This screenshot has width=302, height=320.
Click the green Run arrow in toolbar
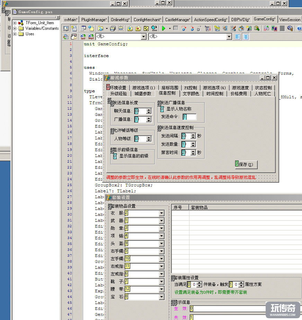pyautogui.click(x=163, y=28)
